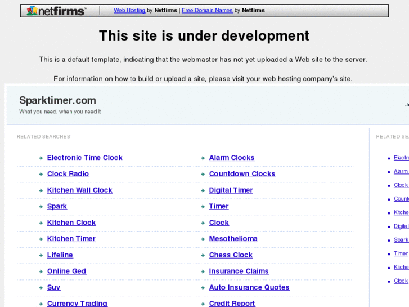Click arrow icon beside Insurance Claims
Image resolution: width=409 pixels, height=307 pixels.
click(x=203, y=272)
